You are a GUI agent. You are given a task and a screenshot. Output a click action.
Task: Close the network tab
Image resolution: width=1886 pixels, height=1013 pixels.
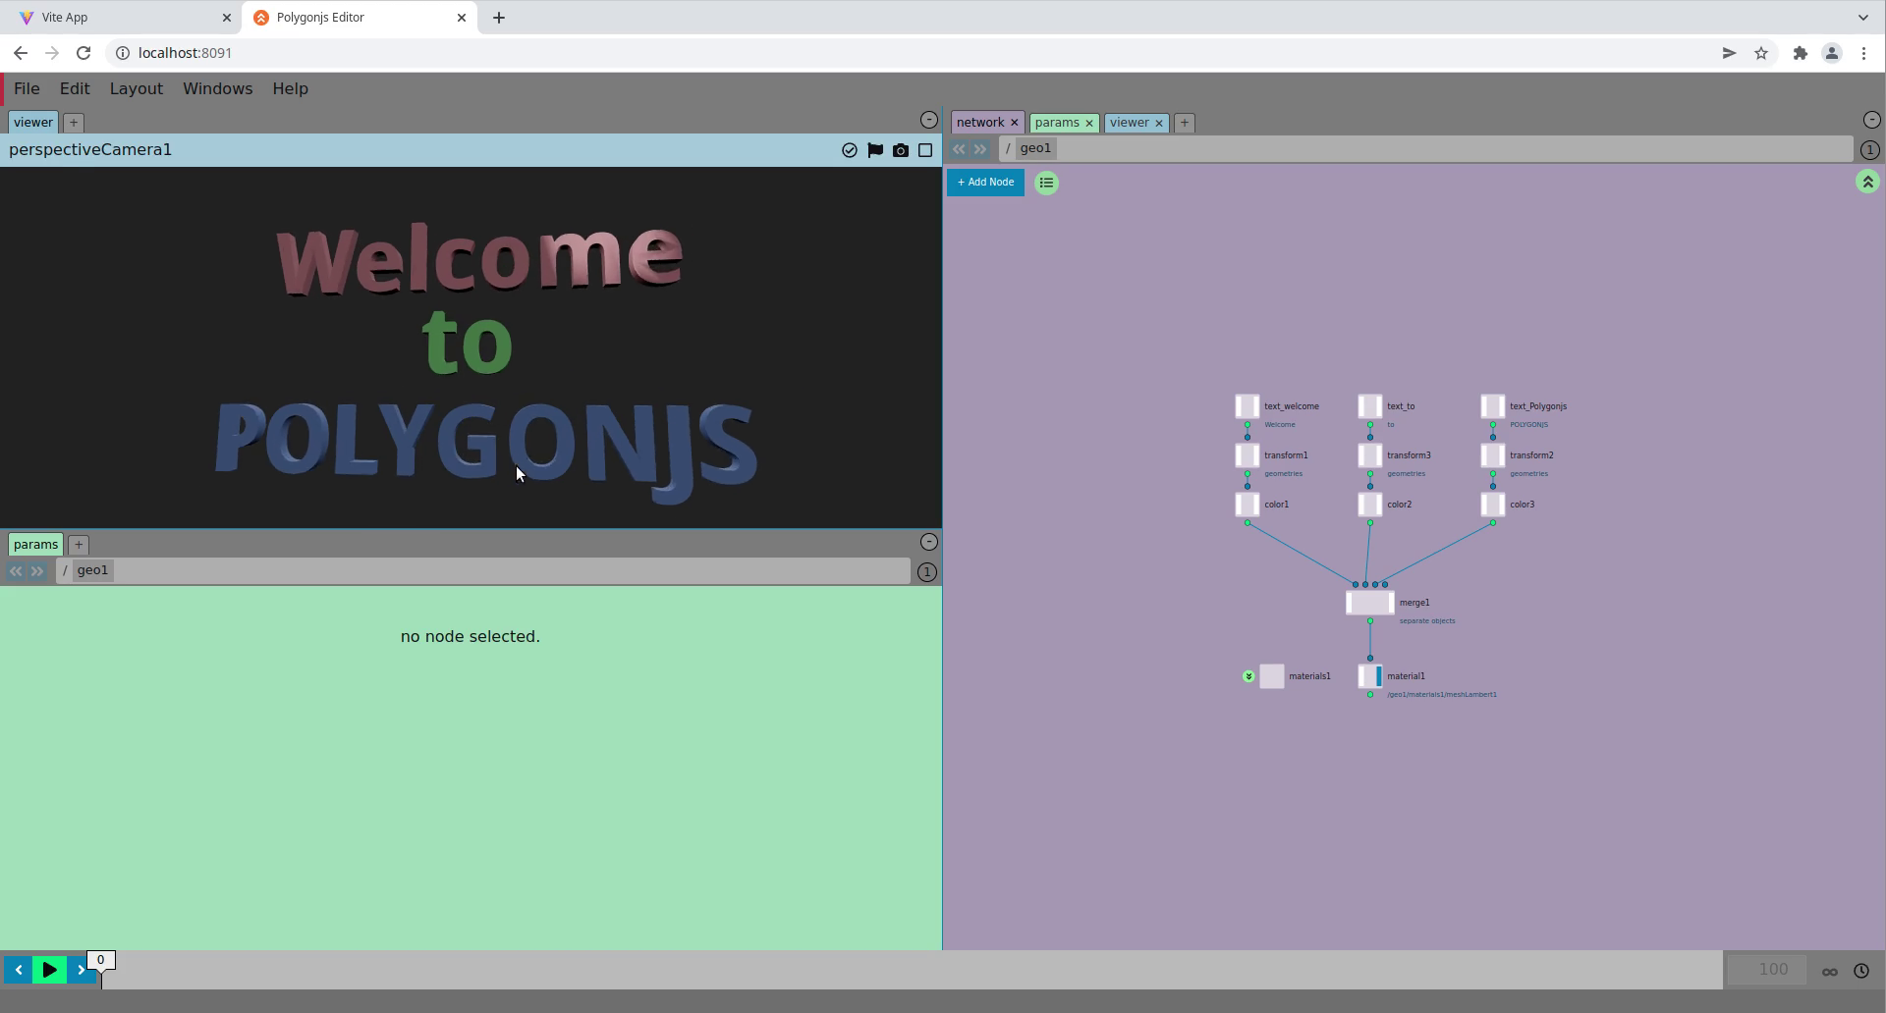click(x=1015, y=123)
